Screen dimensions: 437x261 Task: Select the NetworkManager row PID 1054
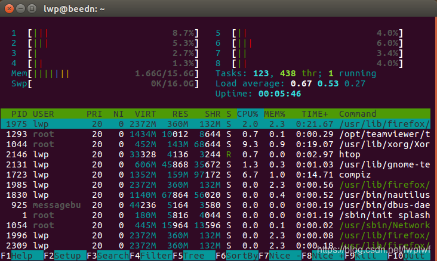pos(216,225)
